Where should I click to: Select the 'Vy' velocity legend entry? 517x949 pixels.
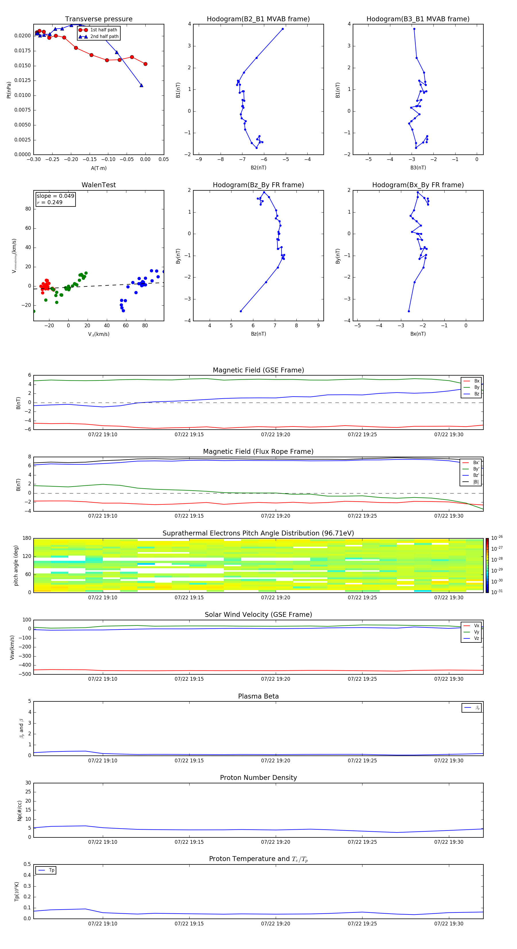(471, 632)
